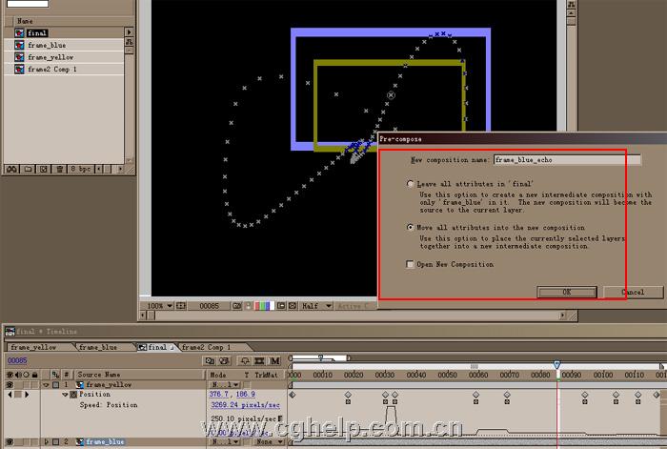
Task: Hide the frame_blue layer with its eye icon
Action: coord(10,441)
